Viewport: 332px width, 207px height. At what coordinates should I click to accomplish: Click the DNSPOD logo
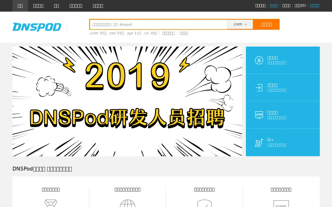(37, 27)
